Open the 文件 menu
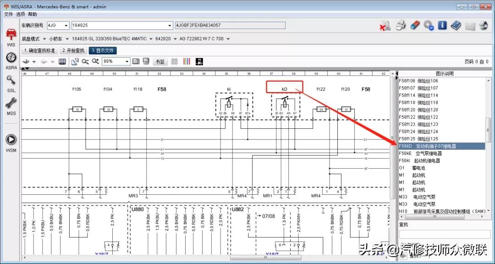This screenshot has width=495, height=264. [x=9, y=14]
